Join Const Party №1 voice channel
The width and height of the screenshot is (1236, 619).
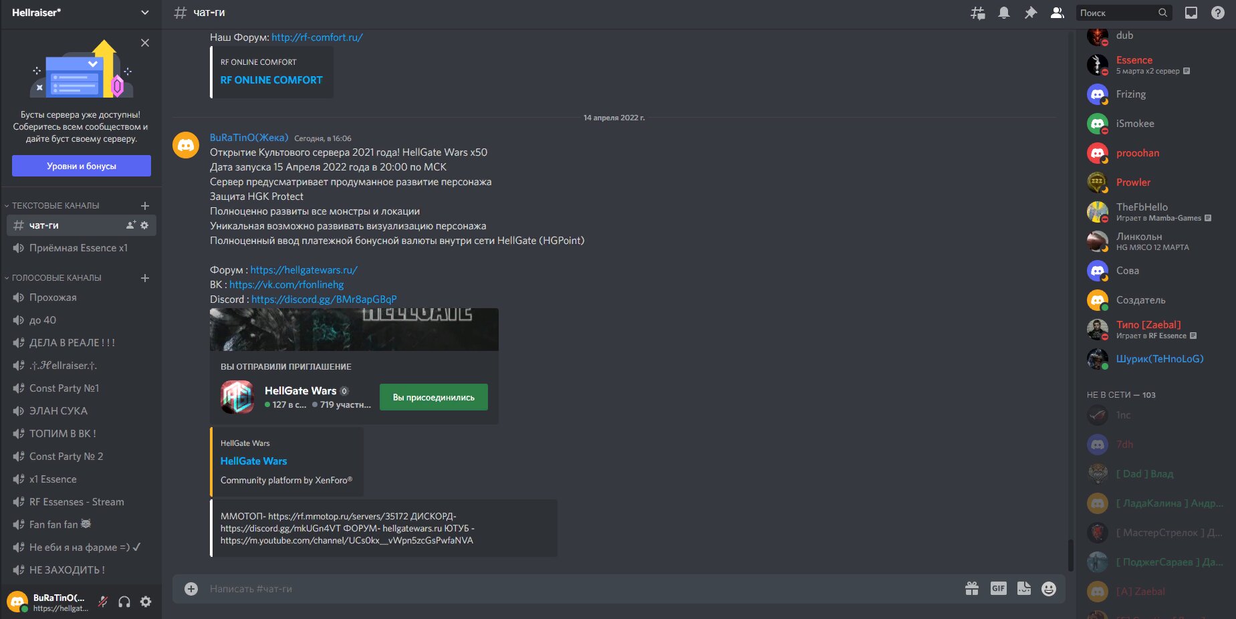pos(82,388)
